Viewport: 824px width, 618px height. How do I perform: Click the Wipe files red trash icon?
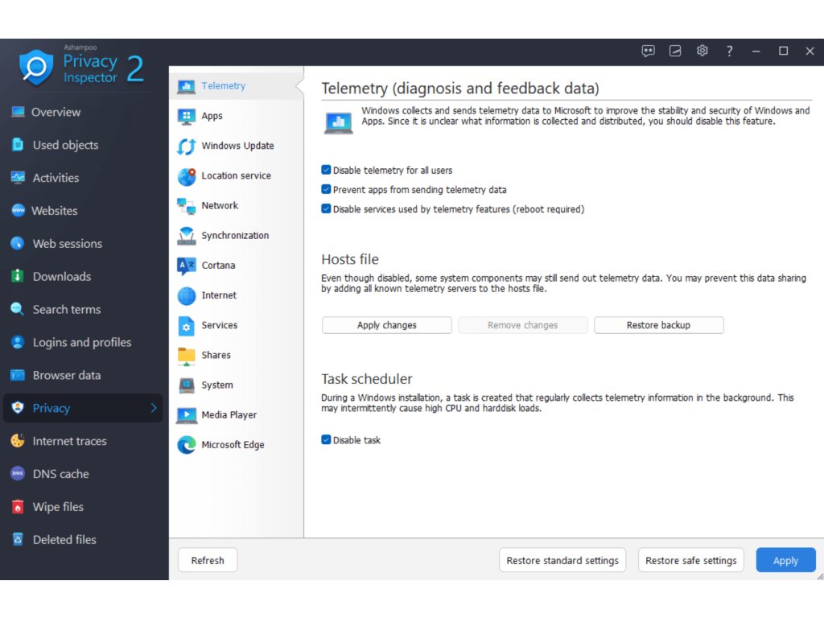coord(18,507)
